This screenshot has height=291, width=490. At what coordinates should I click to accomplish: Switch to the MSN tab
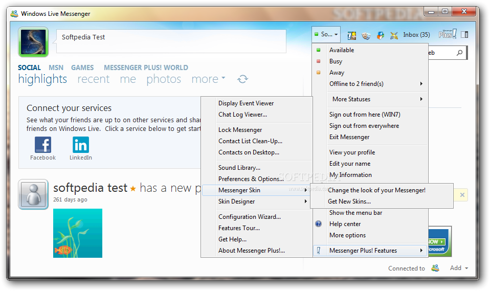point(56,68)
